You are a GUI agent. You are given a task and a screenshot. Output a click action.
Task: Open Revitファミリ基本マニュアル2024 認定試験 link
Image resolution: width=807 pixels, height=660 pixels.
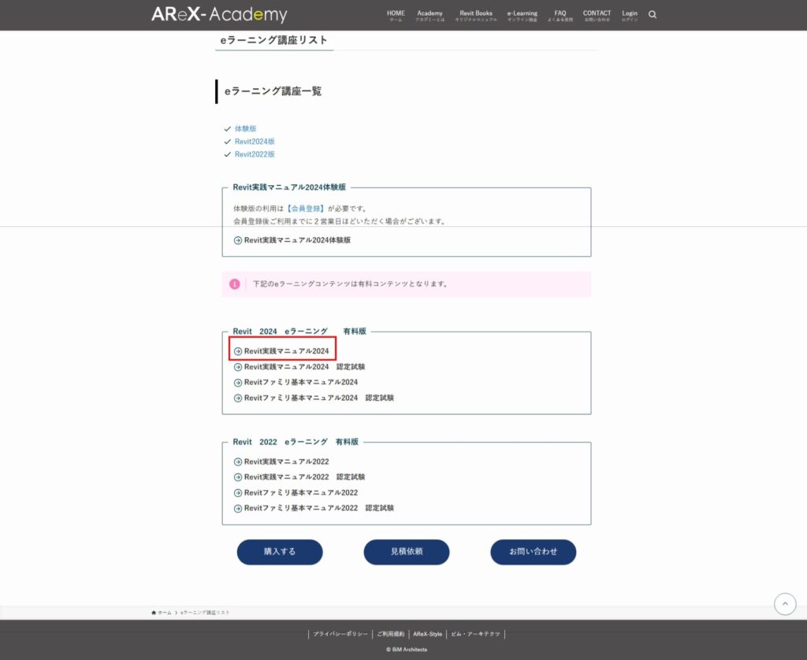coord(319,399)
